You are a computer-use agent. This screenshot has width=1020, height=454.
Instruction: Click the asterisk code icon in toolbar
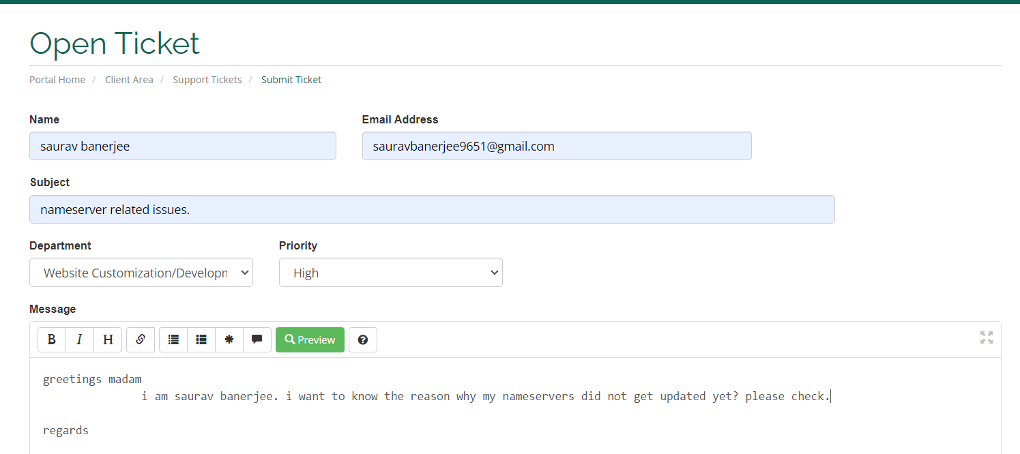[229, 339]
